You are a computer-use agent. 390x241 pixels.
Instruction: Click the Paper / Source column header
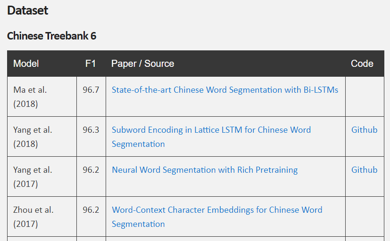pyautogui.click(x=142, y=64)
